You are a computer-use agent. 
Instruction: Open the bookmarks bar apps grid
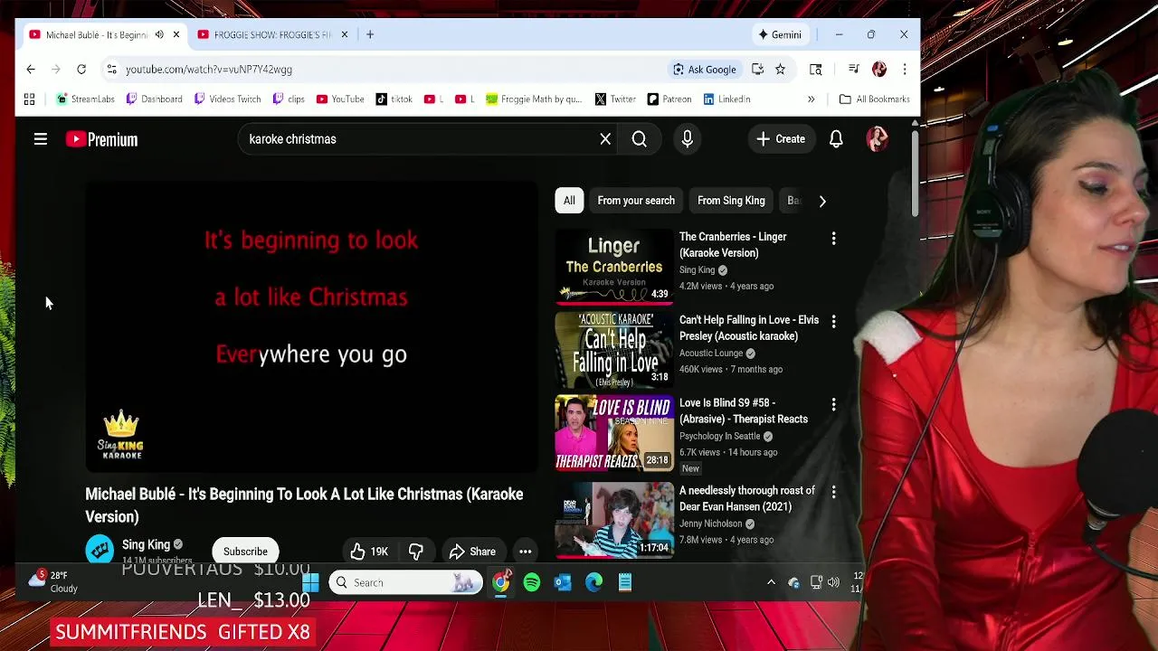[x=29, y=99]
